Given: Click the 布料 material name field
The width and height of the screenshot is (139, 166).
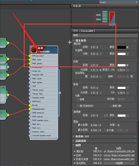Looking at the screenshot, I should click(x=105, y=35).
